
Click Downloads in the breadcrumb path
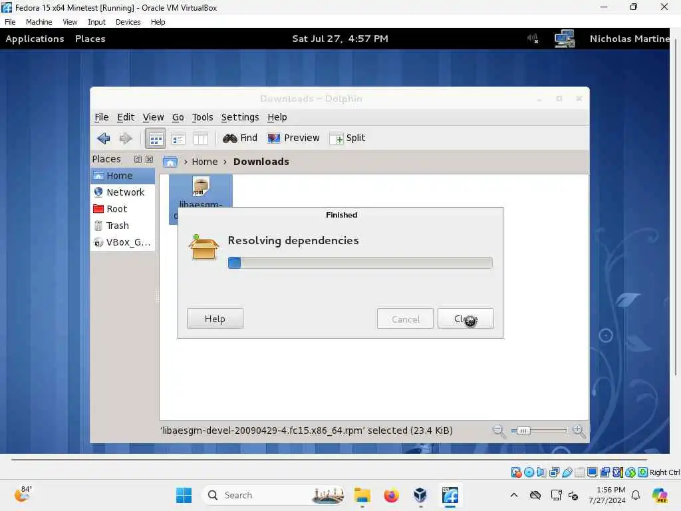pyautogui.click(x=261, y=162)
